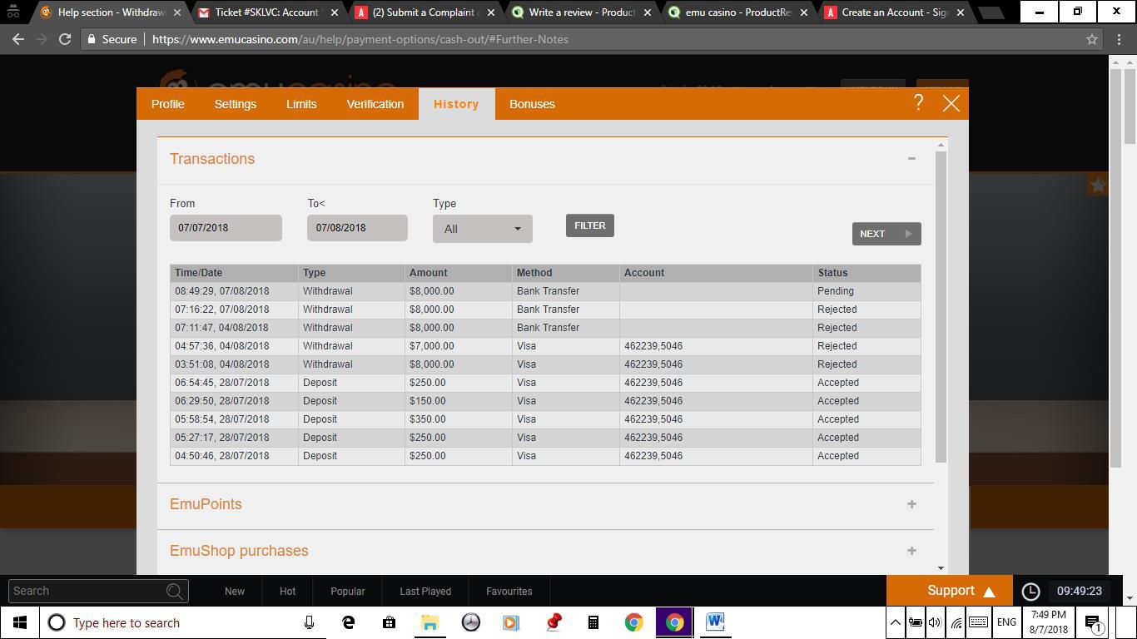Bookmark this page with the star icon
The width and height of the screenshot is (1137, 639).
tap(1092, 39)
